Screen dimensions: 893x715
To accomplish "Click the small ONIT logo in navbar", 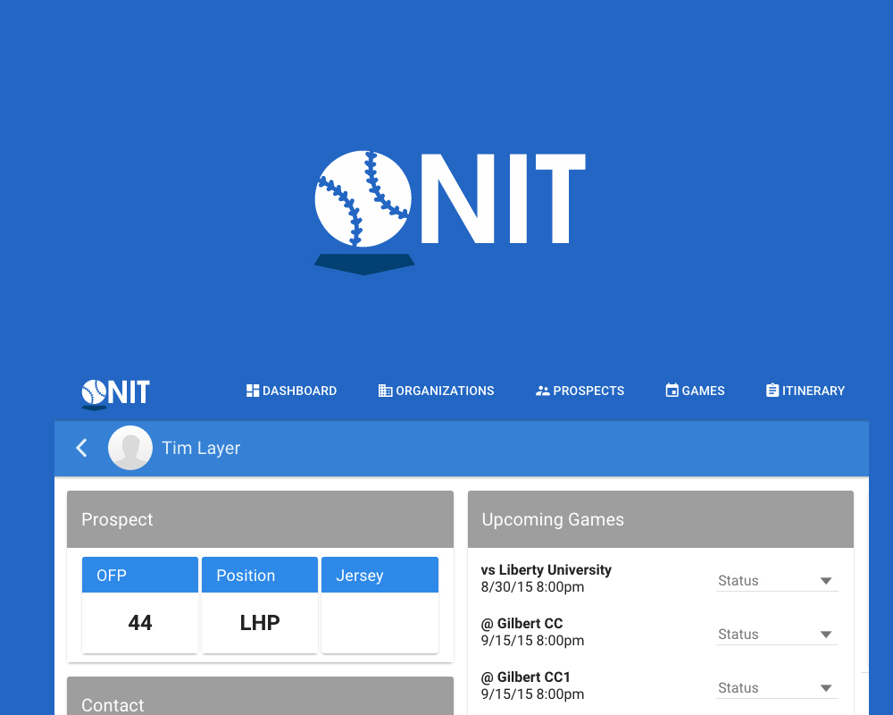I will [x=115, y=392].
